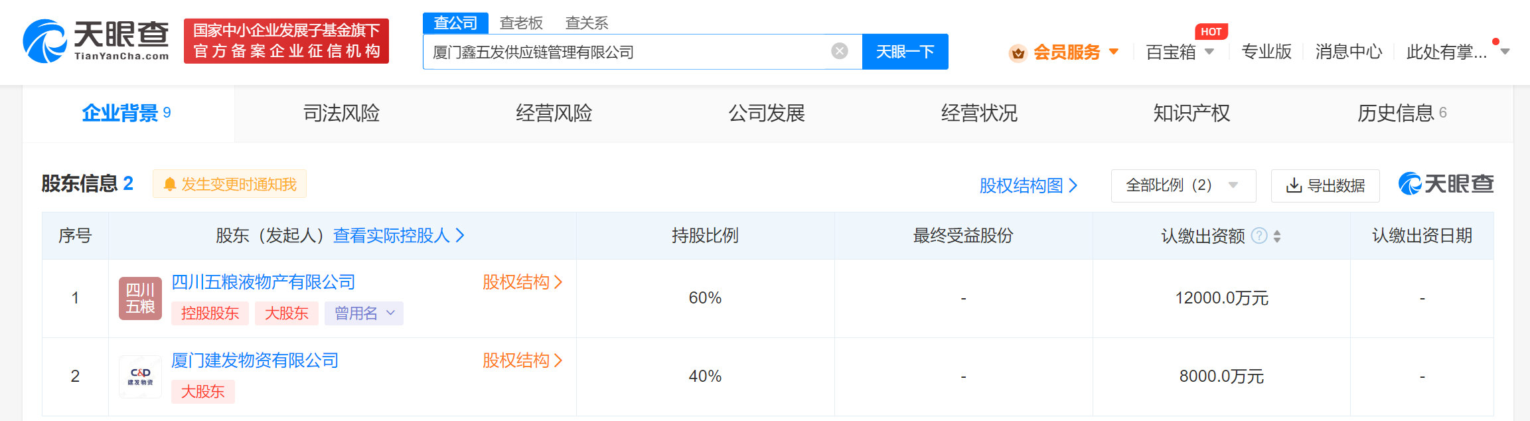Clear the search box with the X icon

[840, 51]
